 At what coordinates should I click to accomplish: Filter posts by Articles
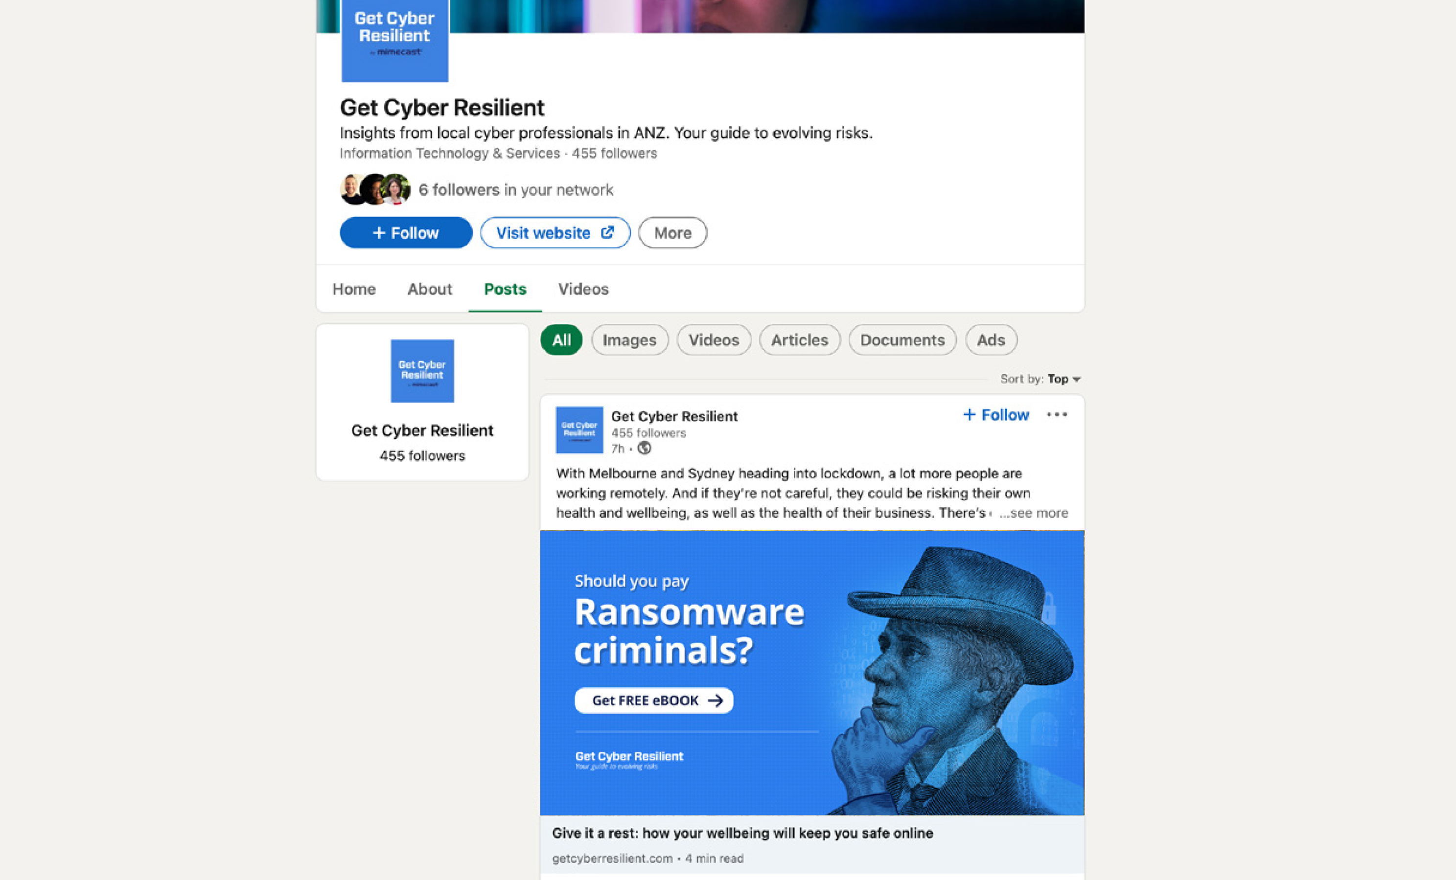800,339
